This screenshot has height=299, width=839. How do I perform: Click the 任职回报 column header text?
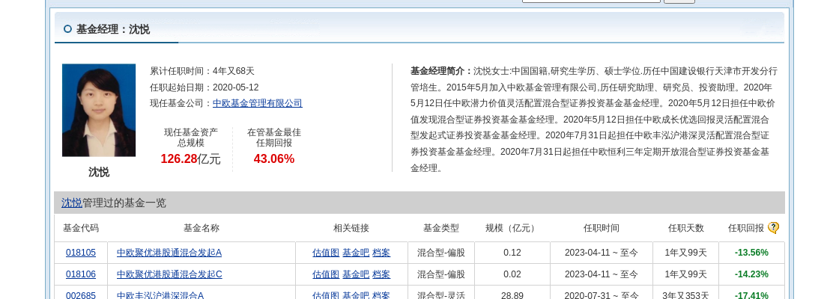pos(746,228)
